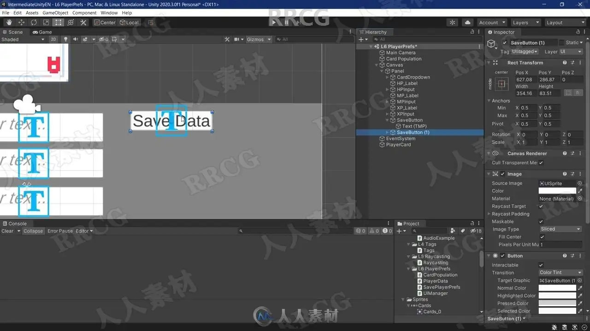Open Unity Collaborate services sun icon
This screenshot has width=590, height=331.
[x=453, y=23]
